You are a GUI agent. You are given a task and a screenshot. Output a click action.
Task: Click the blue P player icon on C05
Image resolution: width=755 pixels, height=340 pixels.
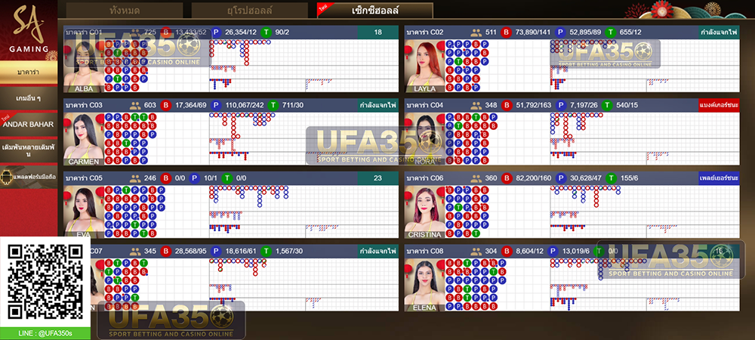click(x=194, y=178)
